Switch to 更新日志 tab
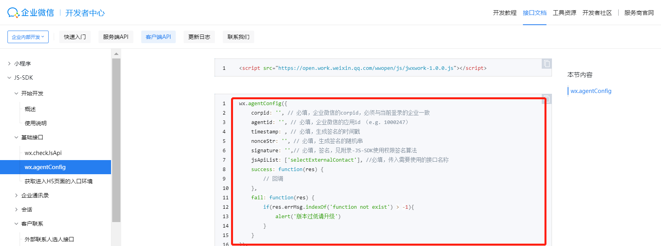 (199, 37)
